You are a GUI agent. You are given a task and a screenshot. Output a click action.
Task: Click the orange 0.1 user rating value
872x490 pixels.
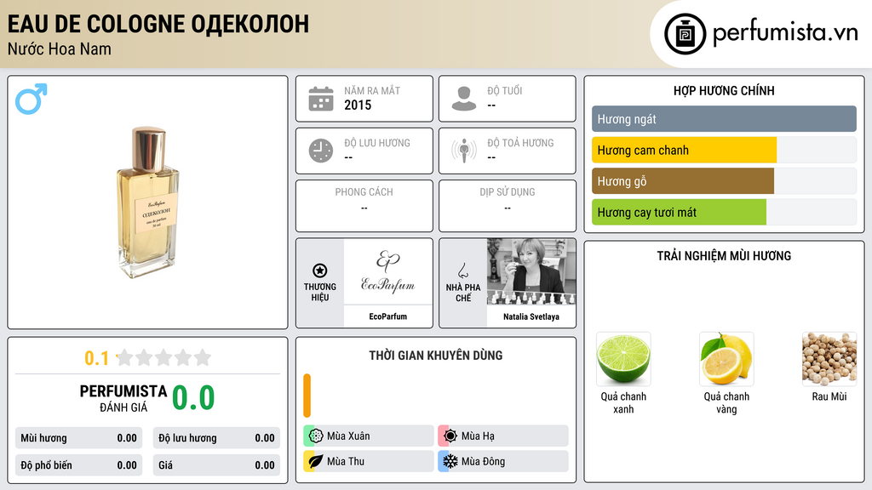96,358
